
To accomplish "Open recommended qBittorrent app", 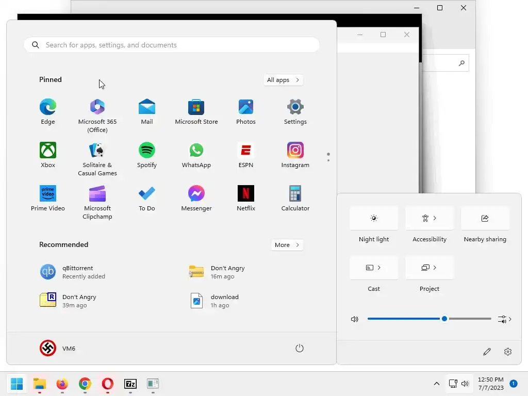I will point(72,272).
